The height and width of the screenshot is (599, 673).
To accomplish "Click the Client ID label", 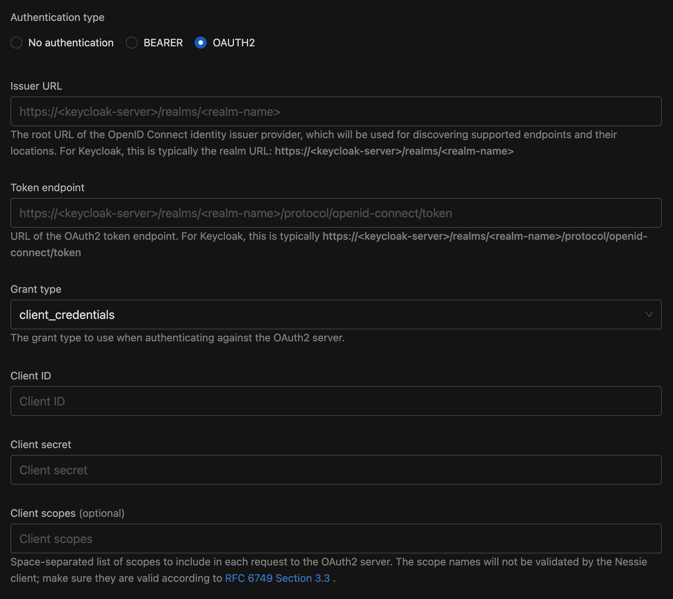I will point(31,376).
